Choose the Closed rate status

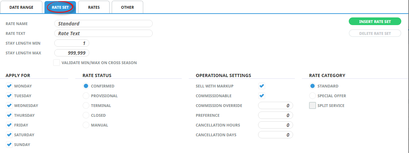(x=86, y=115)
